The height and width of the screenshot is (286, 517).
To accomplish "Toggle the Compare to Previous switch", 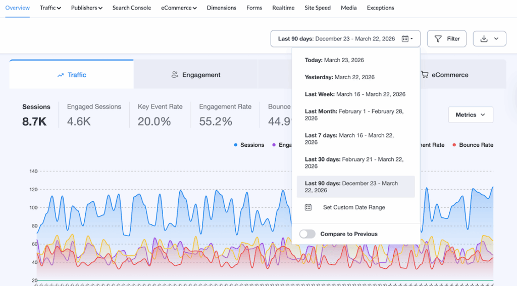I will click(307, 234).
